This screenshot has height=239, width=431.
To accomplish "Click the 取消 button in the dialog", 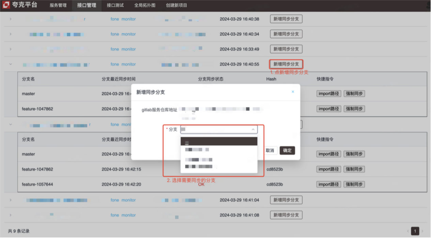I will (x=270, y=150).
